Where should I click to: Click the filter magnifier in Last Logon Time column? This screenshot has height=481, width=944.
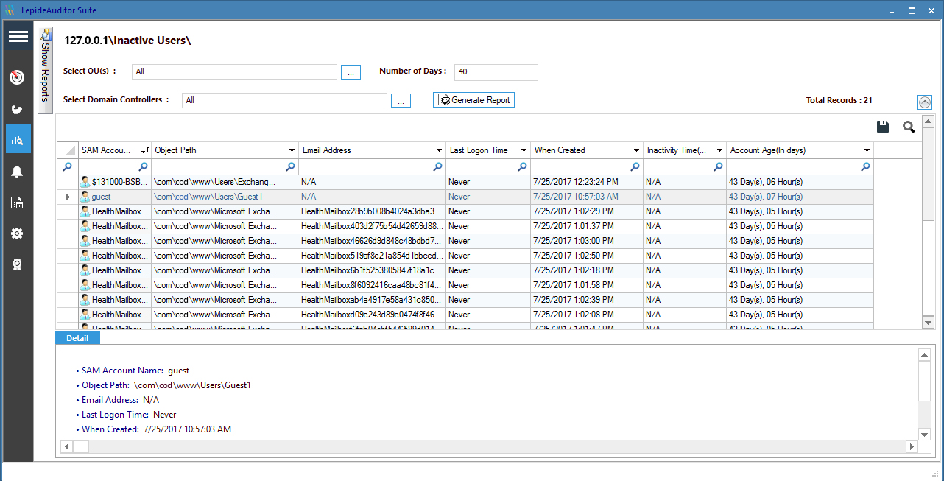(x=522, y=167)
